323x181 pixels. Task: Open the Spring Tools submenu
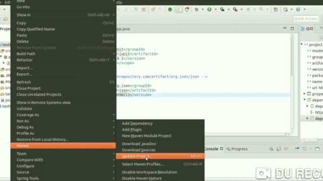coord(63,178)
